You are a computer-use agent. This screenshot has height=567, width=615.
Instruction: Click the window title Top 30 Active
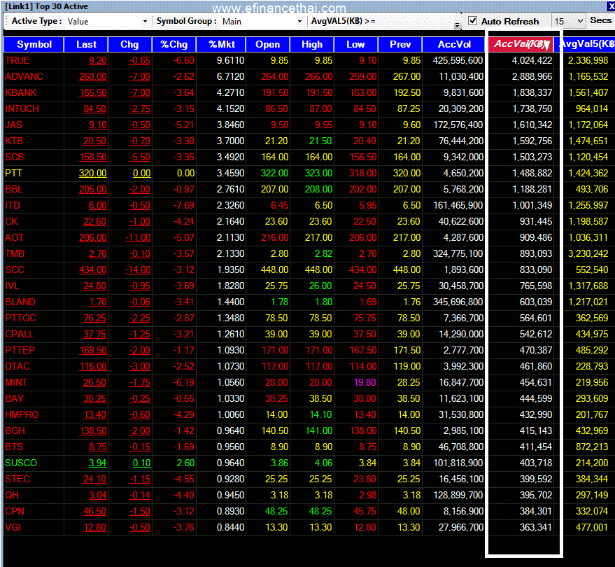point(62,6)
